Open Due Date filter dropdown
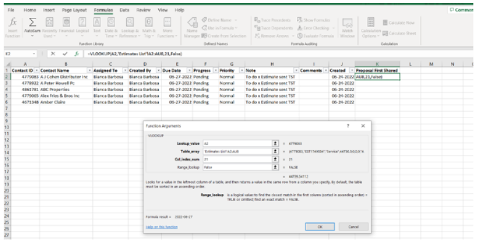Screen dimensions: 478x242 point(189,70)
